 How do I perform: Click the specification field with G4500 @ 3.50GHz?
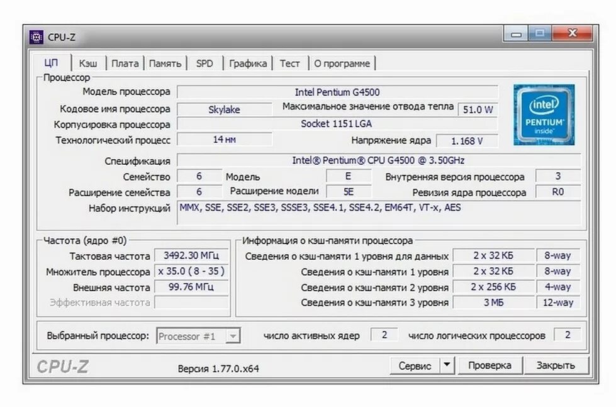coord(379,160)
